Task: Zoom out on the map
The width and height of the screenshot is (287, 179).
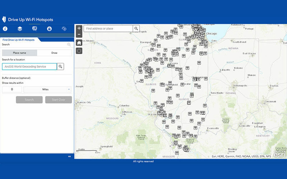Action: (x=79, y=34)
